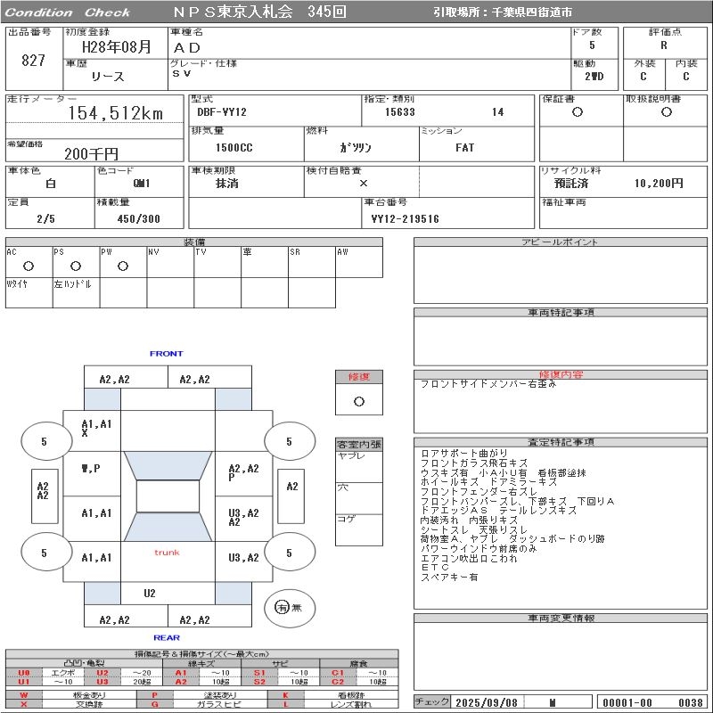
Task: Toggle the 保証書 warranty circle mark
Action: [578, 112]
